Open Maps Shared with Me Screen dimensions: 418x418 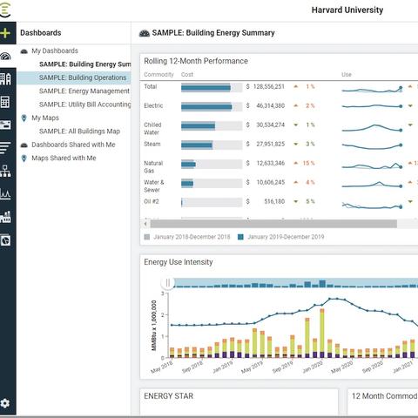click(64, 158)
